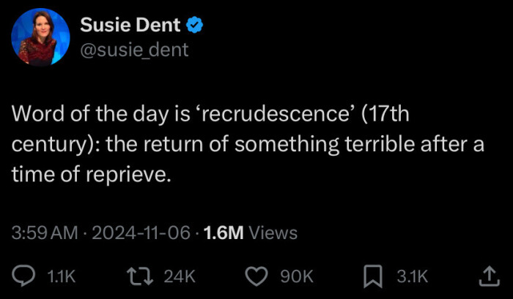Open the 1.6M view count
The width and height of the screenshot is (513, 299).
224,232
